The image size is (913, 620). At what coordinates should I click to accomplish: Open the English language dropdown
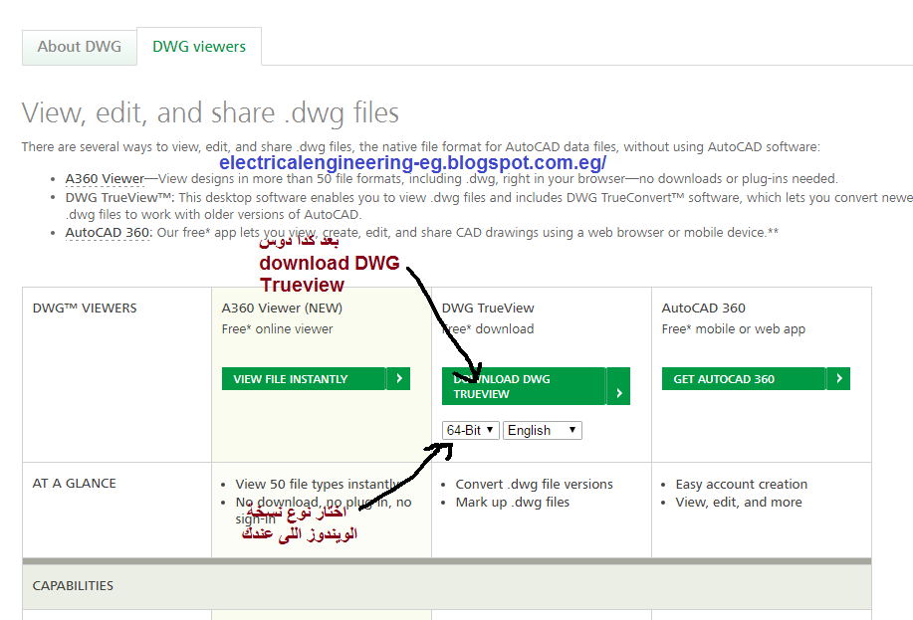[x=541, y=429]
